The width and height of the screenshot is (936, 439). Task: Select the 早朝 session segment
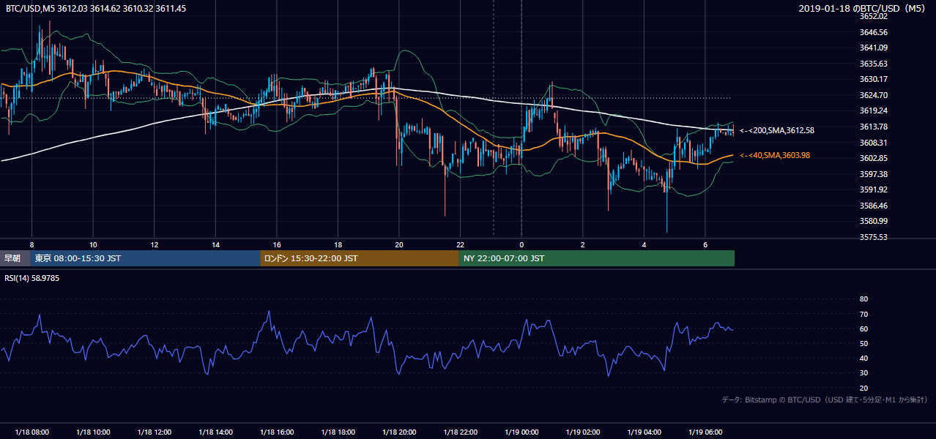[x=15, y=258]
